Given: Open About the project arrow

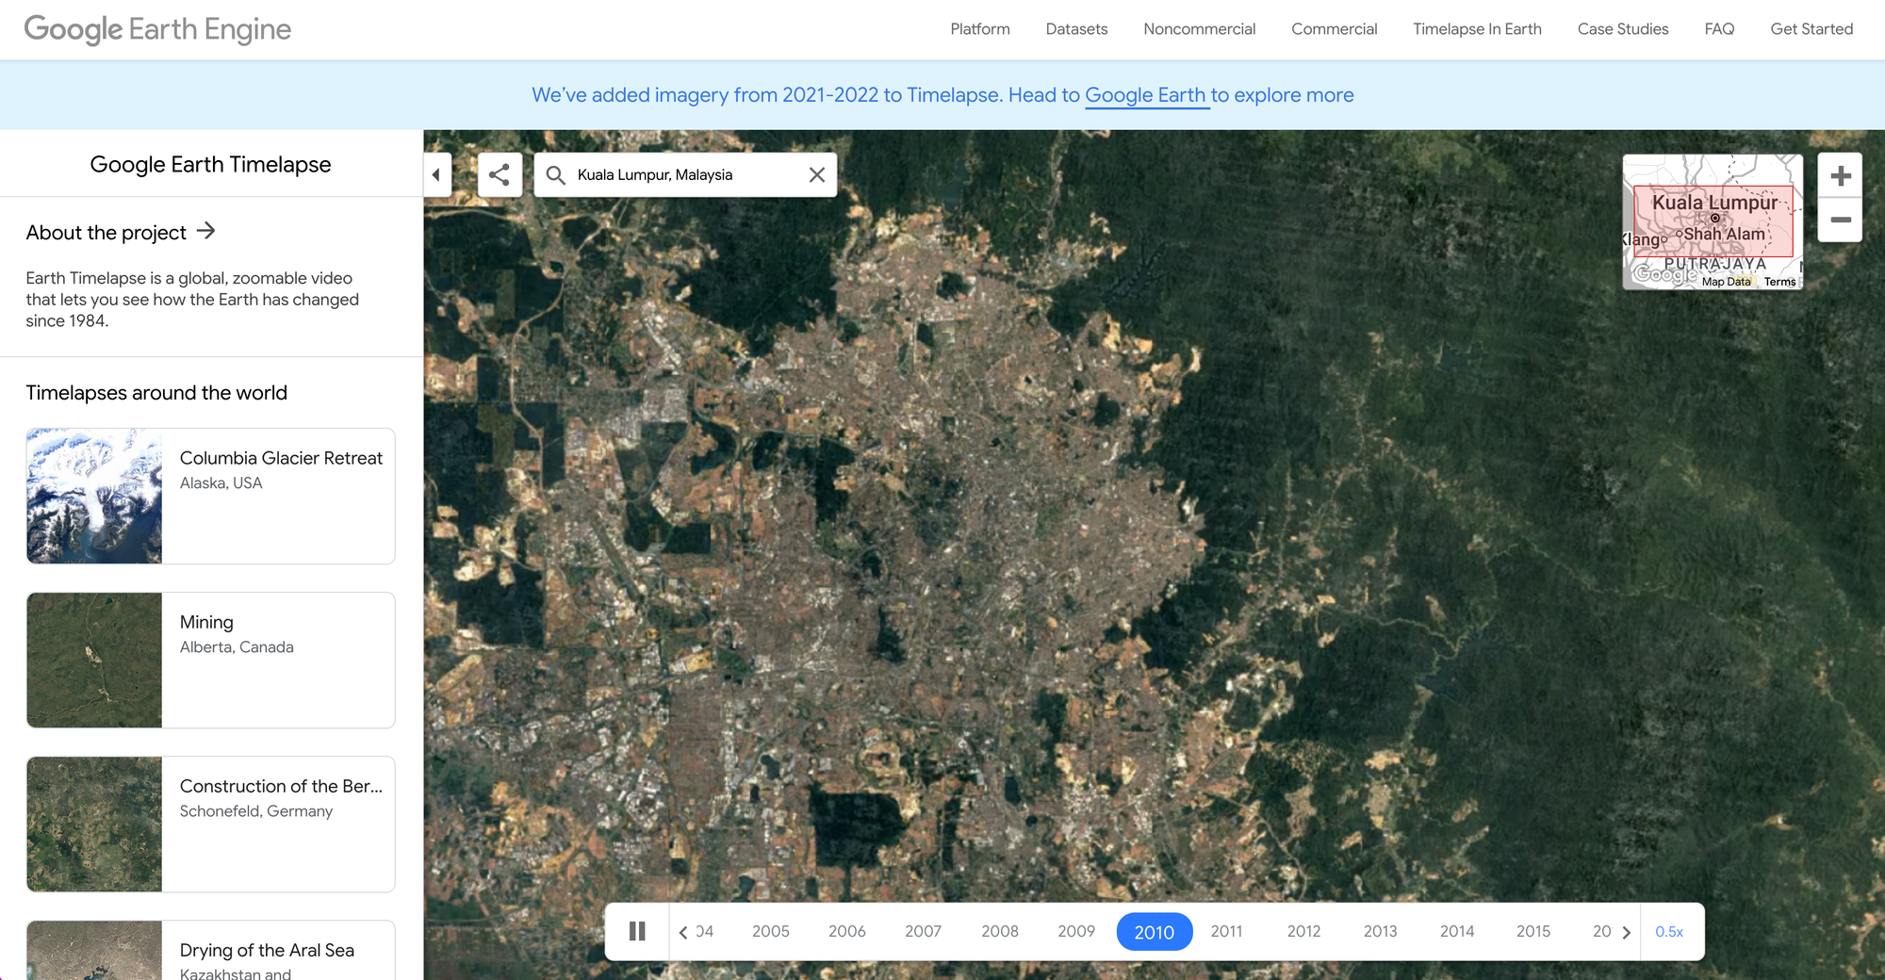Looking at the screenshot, I should pos(206,231).
